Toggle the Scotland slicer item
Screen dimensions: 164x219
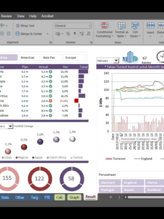[155, 190]
